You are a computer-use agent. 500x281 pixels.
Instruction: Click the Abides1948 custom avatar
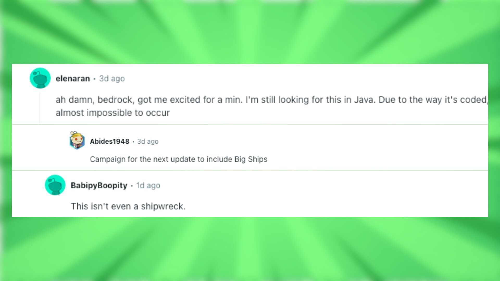click(77, 140)
